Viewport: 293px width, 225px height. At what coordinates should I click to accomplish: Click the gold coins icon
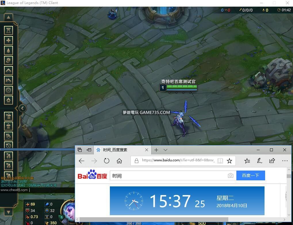pos(8,60)
